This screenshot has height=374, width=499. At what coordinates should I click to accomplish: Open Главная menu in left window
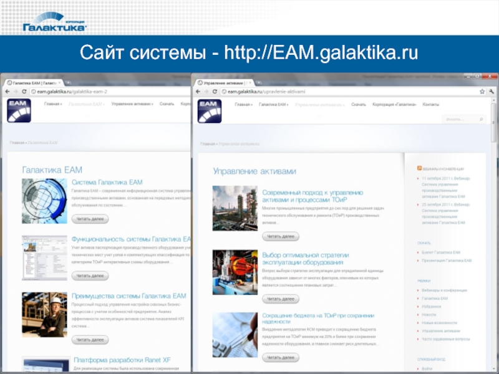[53, 104]
